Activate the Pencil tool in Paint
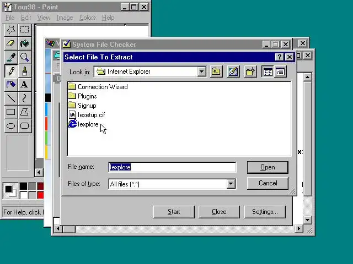353x264 pixels. point(11,71)
